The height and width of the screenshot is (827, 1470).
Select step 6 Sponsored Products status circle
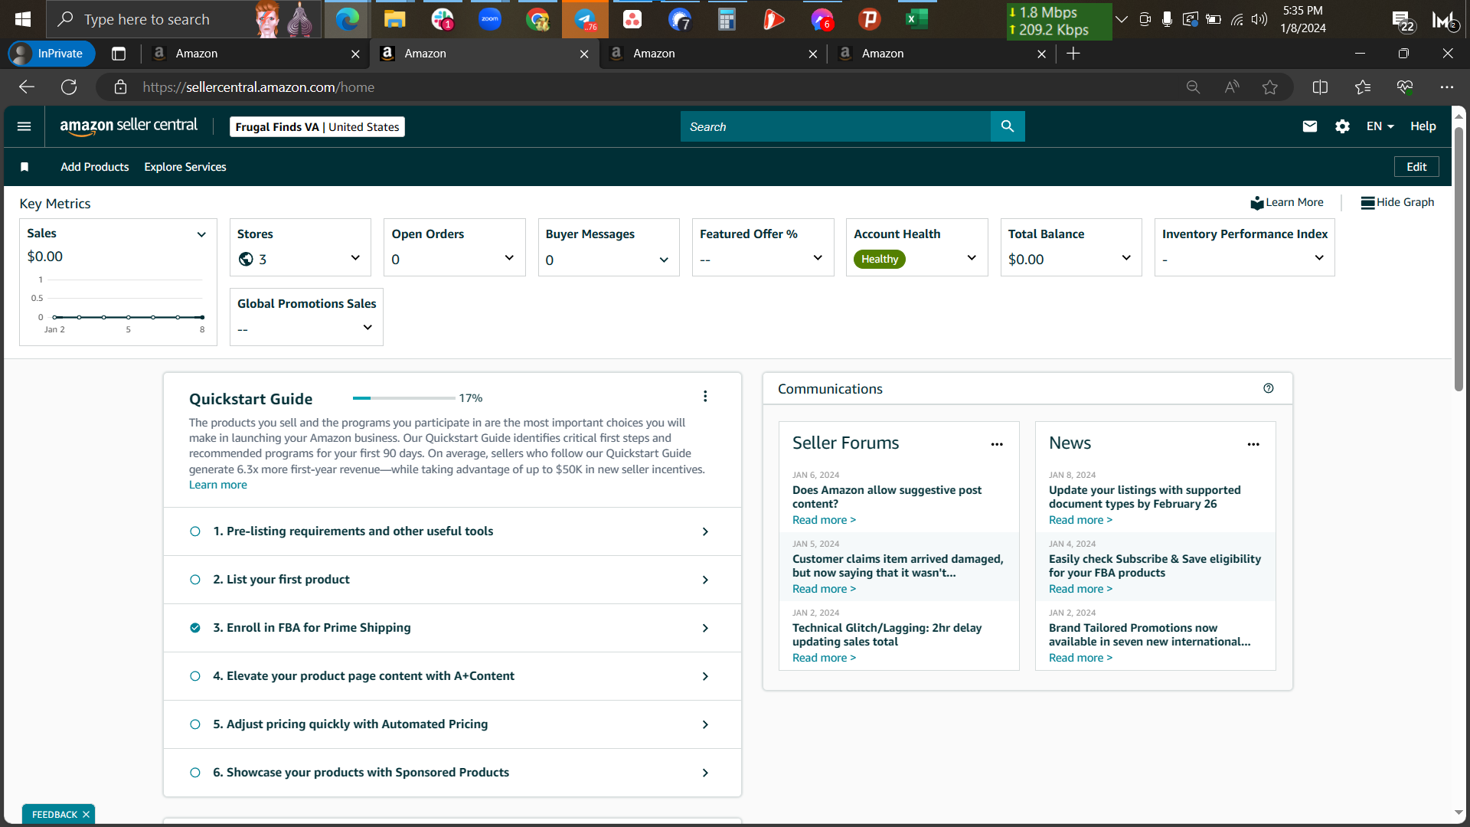tap(195, 773)
